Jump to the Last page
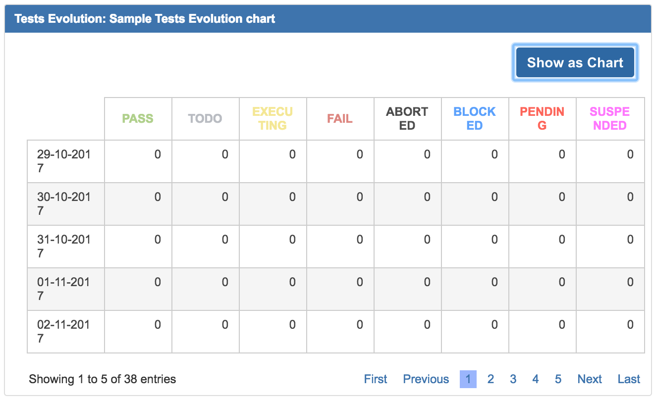This screenshot has height=400, width=654. [x=628, y=379]
